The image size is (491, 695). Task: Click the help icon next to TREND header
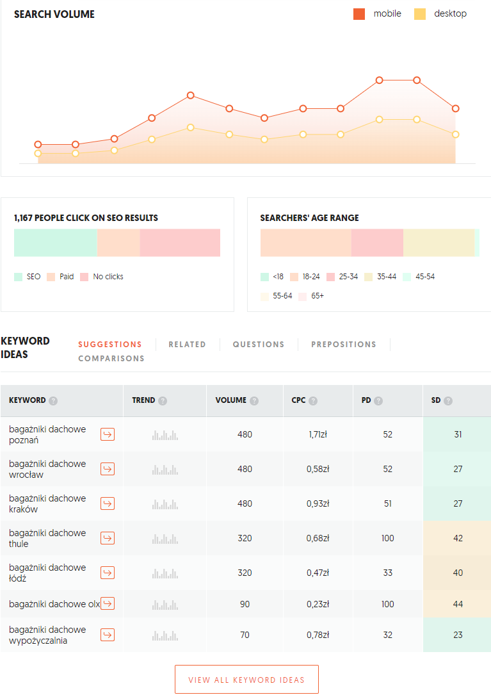click(x=163, y=401)
